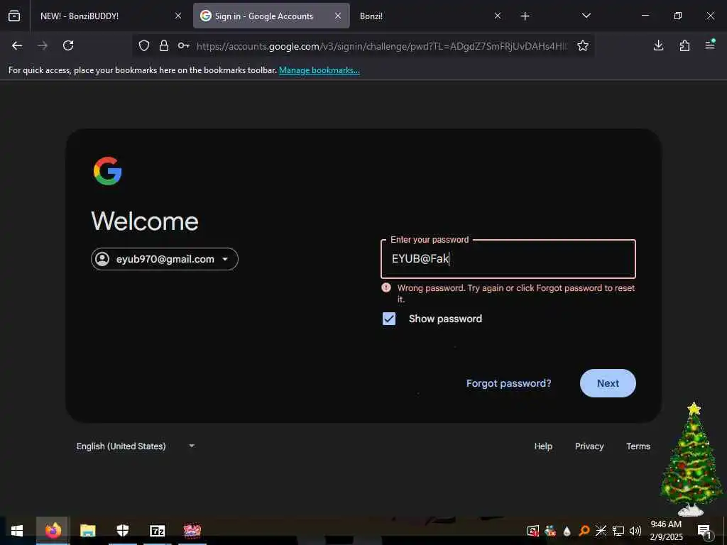Open the Firefox View icon before the tabs
727x545 pixels.
(x=14, y=16)
